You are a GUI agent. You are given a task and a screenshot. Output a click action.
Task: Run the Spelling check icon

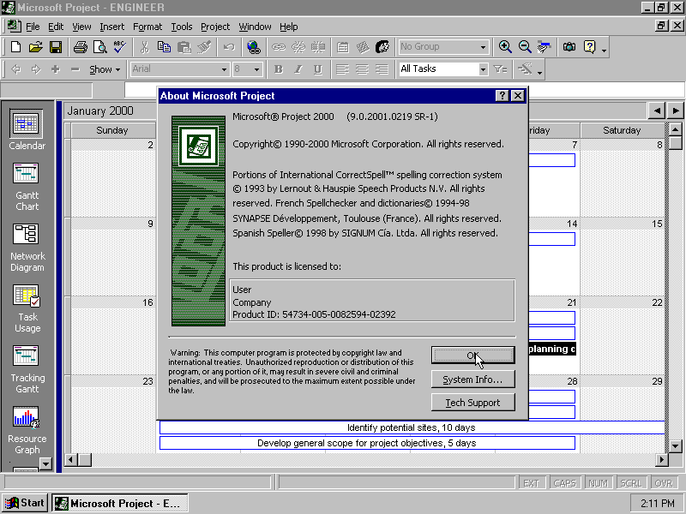pos(120,47)
